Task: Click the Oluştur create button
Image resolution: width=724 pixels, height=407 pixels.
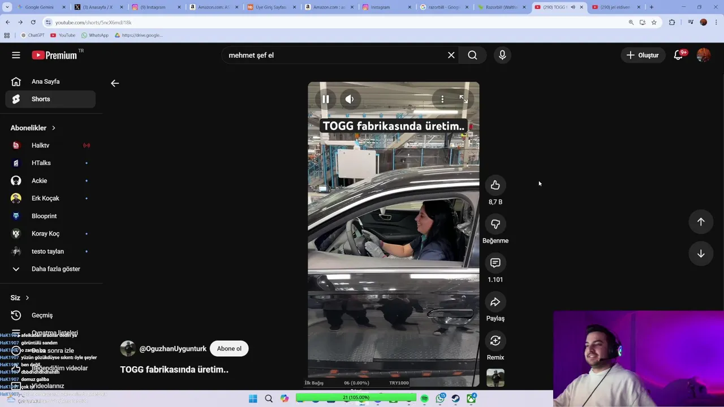Action: [x=643, y=55]
